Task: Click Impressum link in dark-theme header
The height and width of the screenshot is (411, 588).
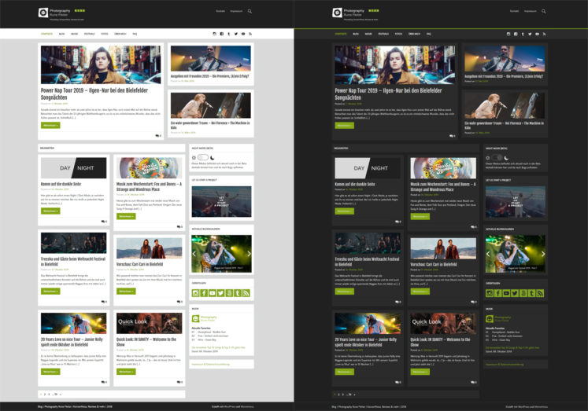Action: (529, 11)
